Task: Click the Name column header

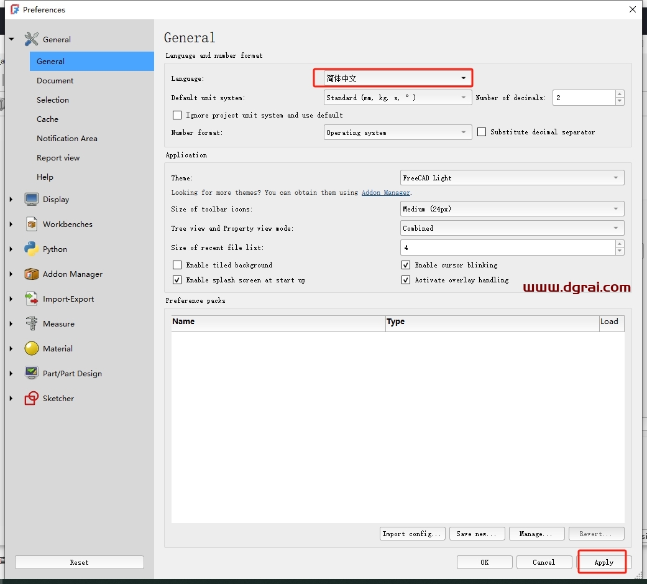Action: pos(278,323)
